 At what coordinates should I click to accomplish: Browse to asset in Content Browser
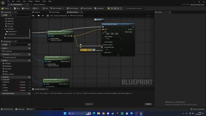(x=26, y=8)
